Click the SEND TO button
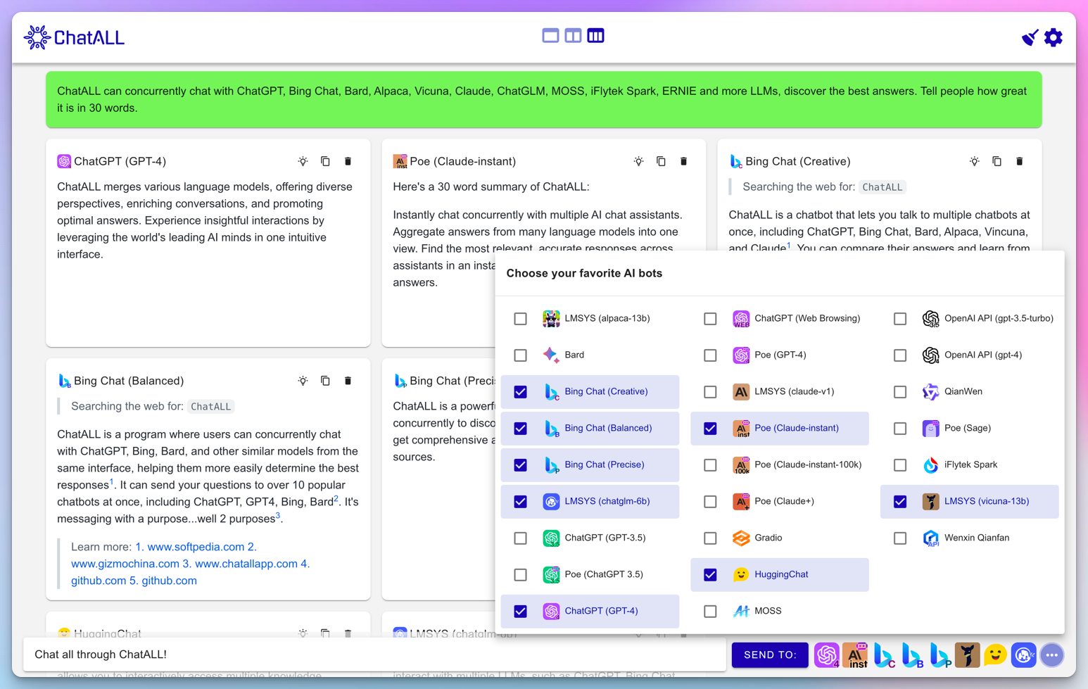The height and width of the screenshot is (689, 1088). click(770, 655)
